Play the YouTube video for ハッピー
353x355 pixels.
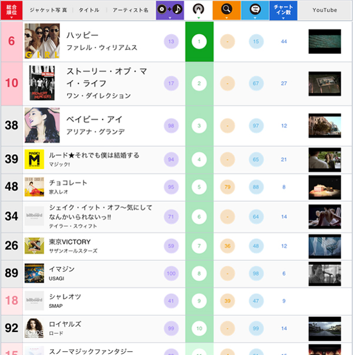tap(325, 42)
